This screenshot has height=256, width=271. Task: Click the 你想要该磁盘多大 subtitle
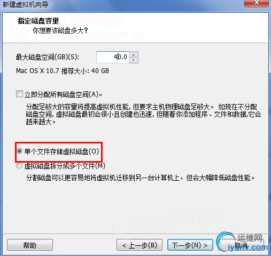point(60,30)
